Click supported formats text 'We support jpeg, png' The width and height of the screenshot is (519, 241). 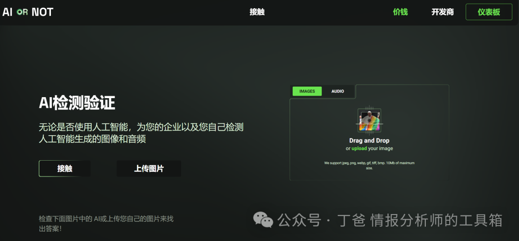coord(370,165)
